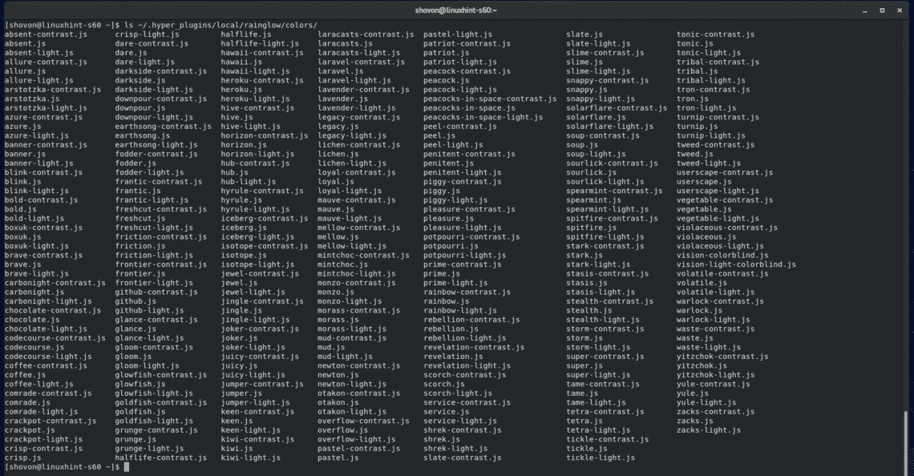Click absent-contrast.js in the file listing
Image resolution: width=914 pixels, height=476 pixels.
46,34
